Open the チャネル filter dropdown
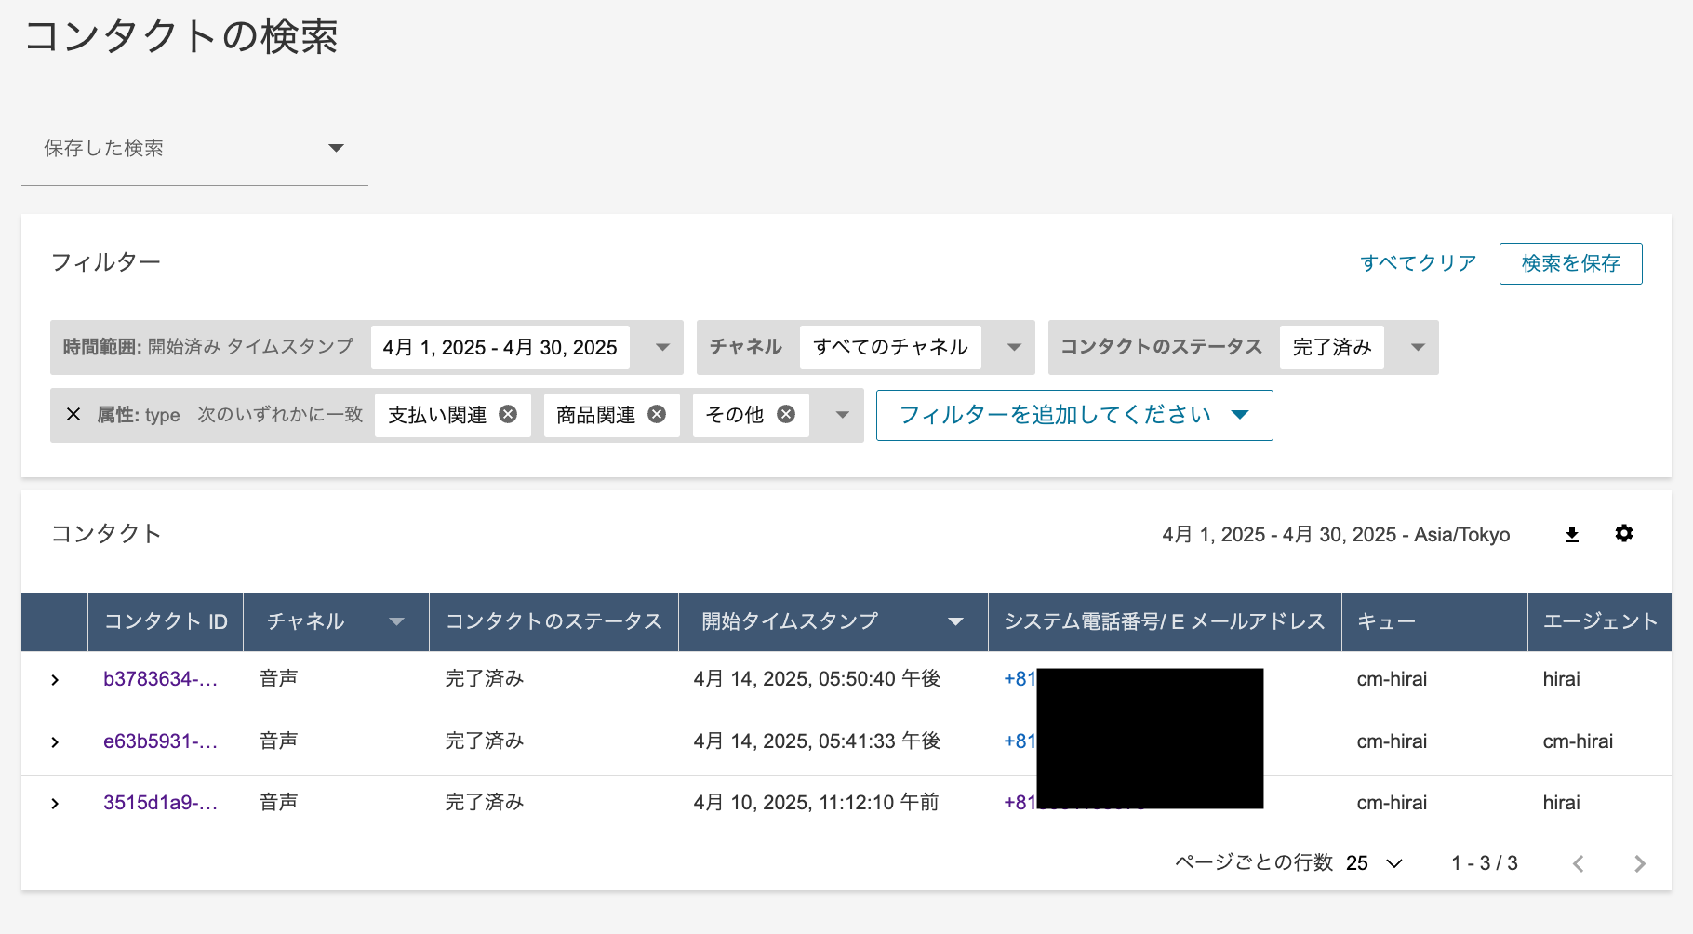The image size is (1693, 934). coord(1014,347)
